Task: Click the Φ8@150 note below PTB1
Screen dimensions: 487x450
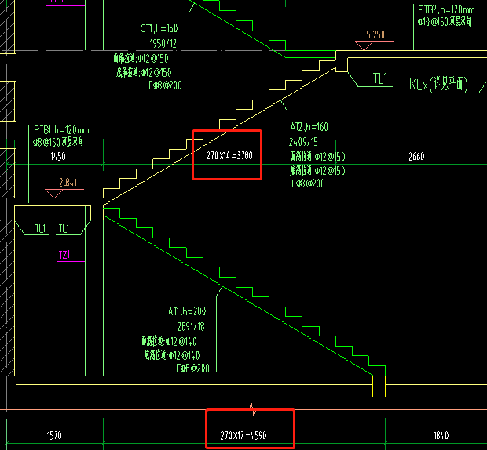Action: click(x=58, y=142)
